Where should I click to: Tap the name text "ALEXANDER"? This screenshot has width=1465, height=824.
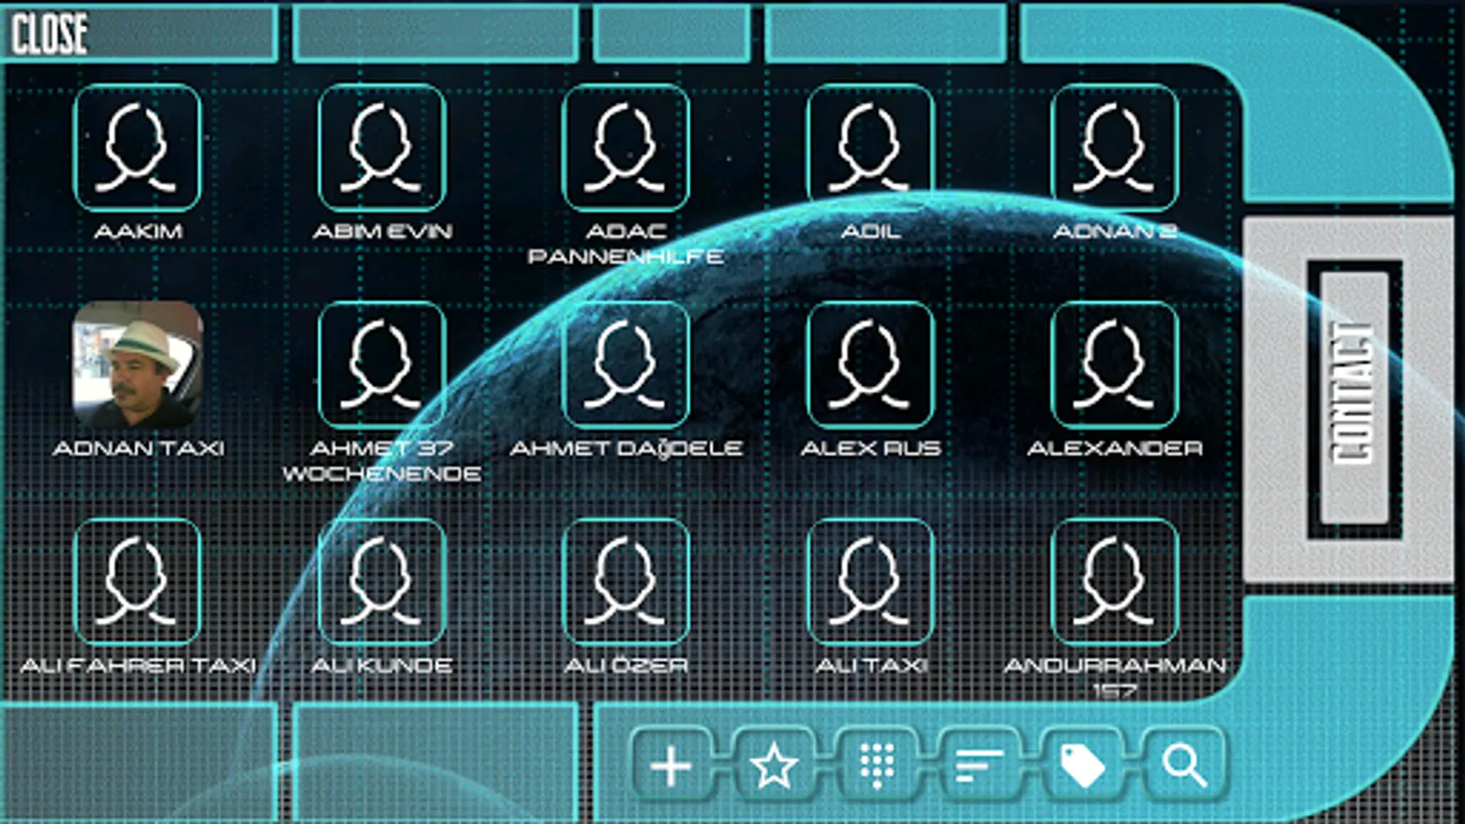click(1115, 448)
